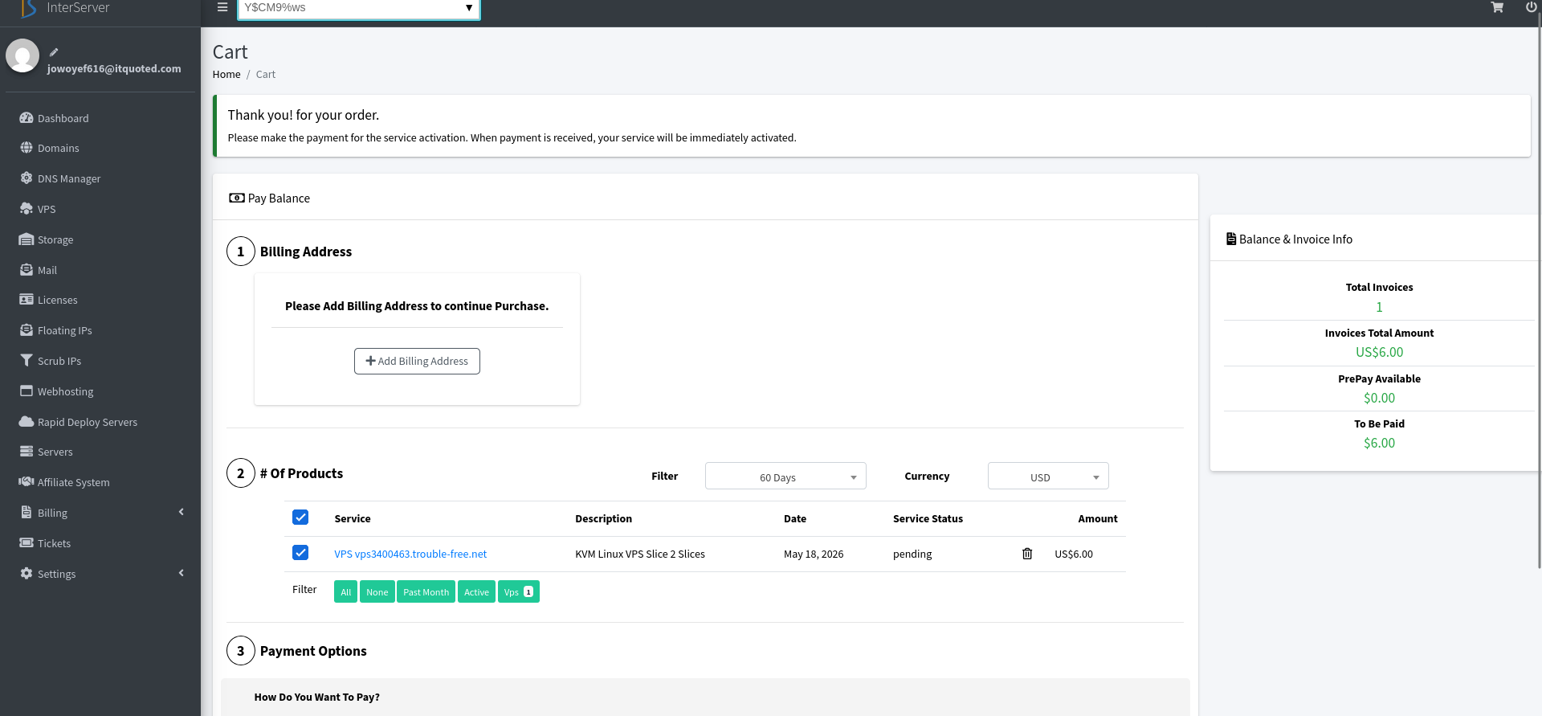
Task: Click the pending service status text
Action: [912, 554]
